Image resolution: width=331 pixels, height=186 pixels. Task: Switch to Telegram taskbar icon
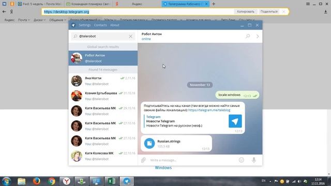[x=127, y=181]
